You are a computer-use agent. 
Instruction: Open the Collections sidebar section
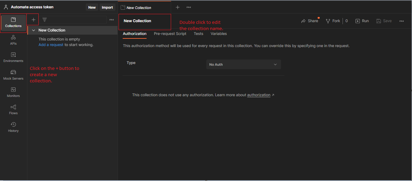pos(13,23)
